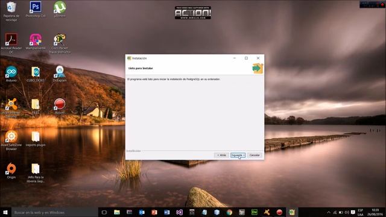
Task: Open the battery status tray icon
Action: pyautogui.click(x=341, y=212)
